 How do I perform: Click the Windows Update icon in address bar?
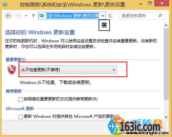(42, 16)
